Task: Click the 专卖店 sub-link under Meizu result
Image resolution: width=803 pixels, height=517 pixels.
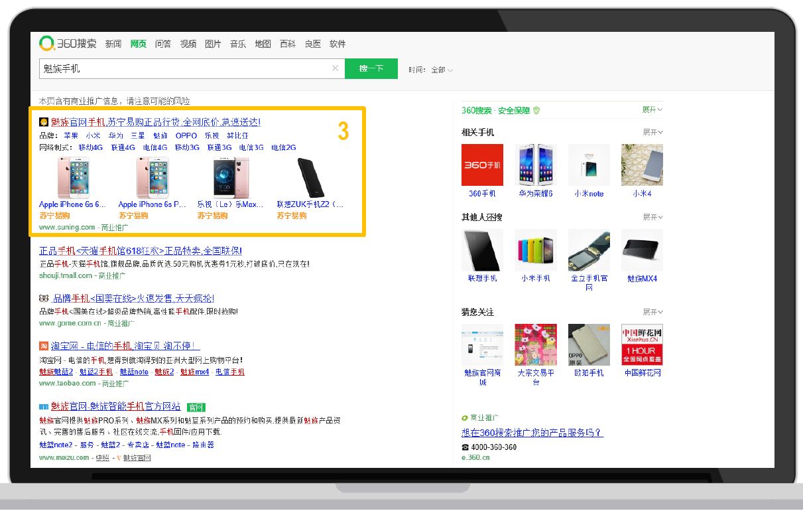Action: coord(138,445)
